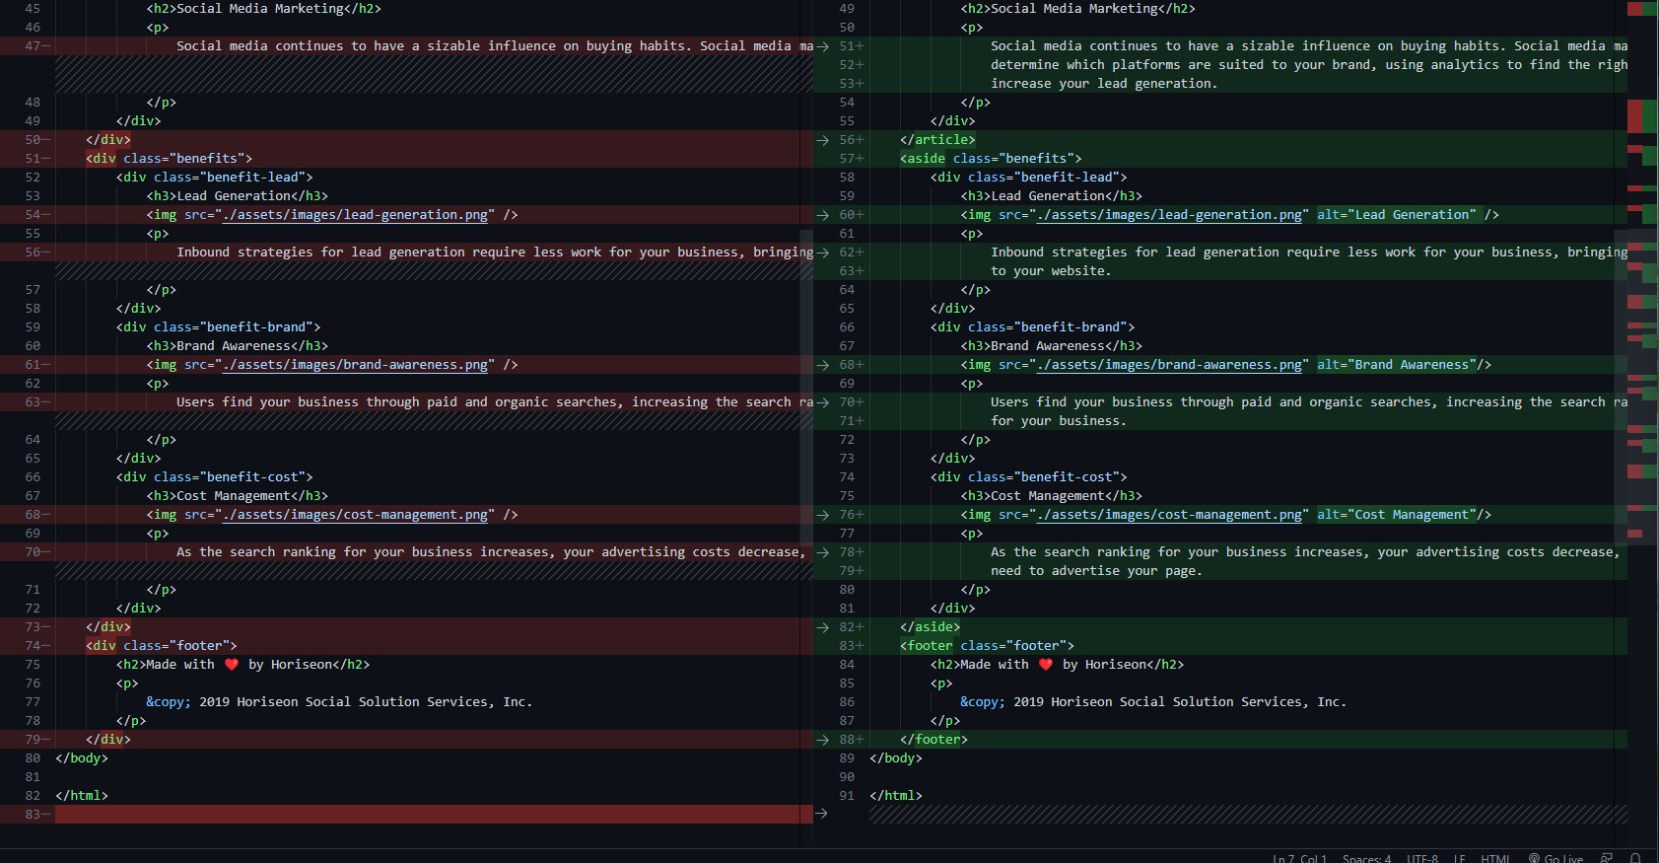Open Spaces: 4 indentation setting
The height and width of the screenshot is (863, 1659).
pyautogui.click(x=1366, y=858)
